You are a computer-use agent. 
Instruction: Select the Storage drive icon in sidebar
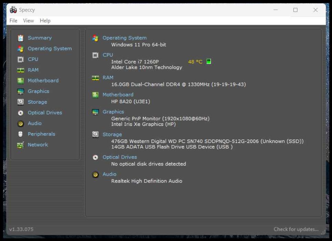tap(21, 102)
